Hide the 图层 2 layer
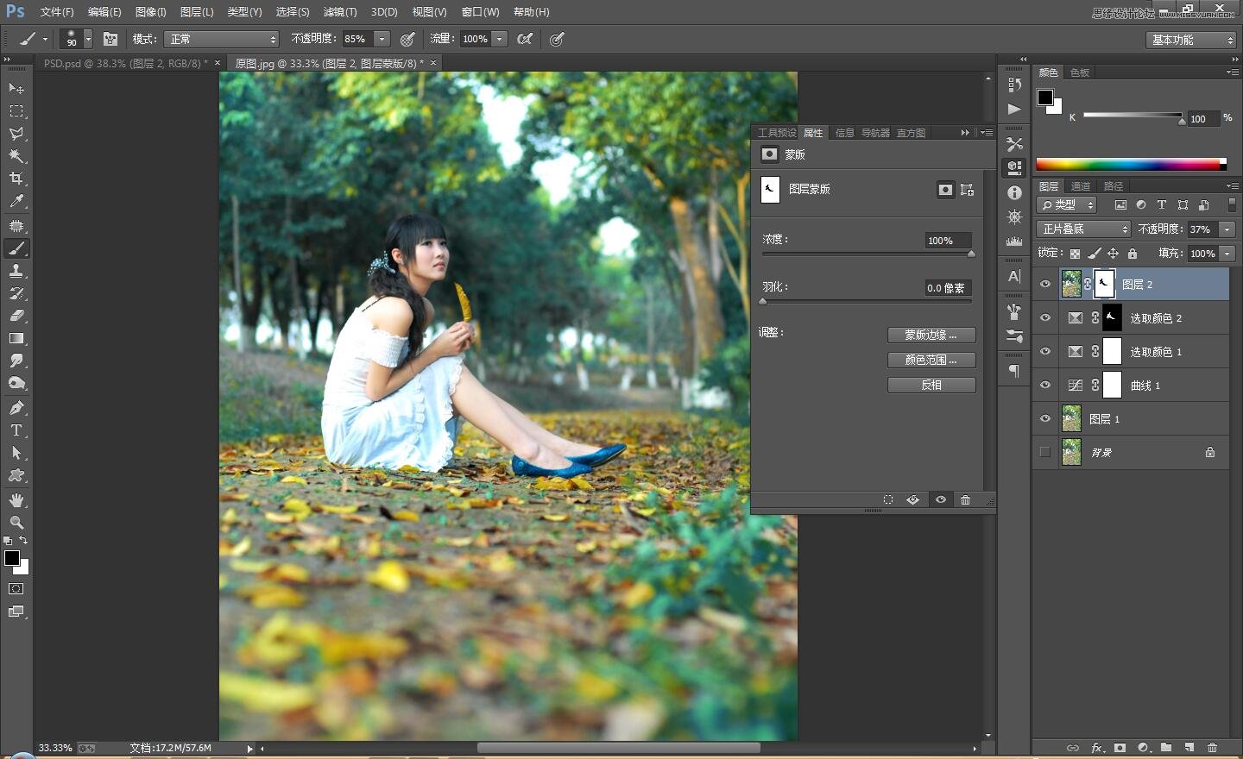Image resolution: width=1243 pixels, height=759 pixels. tap(1044, 284)
